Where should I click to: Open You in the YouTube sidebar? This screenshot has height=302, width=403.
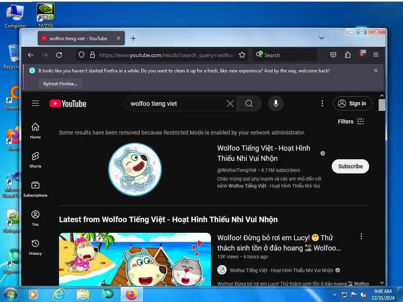coord(35,218)
